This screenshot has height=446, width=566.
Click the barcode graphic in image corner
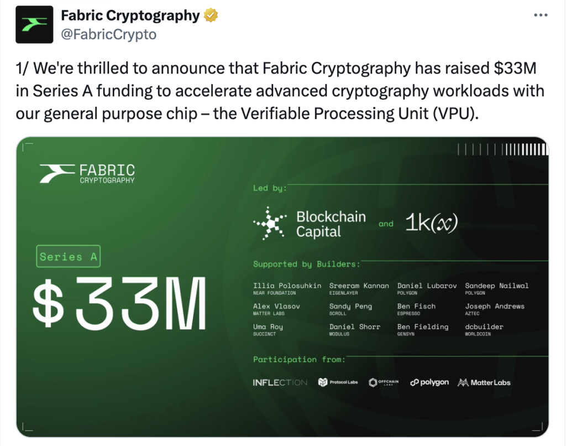pos(502,149)
